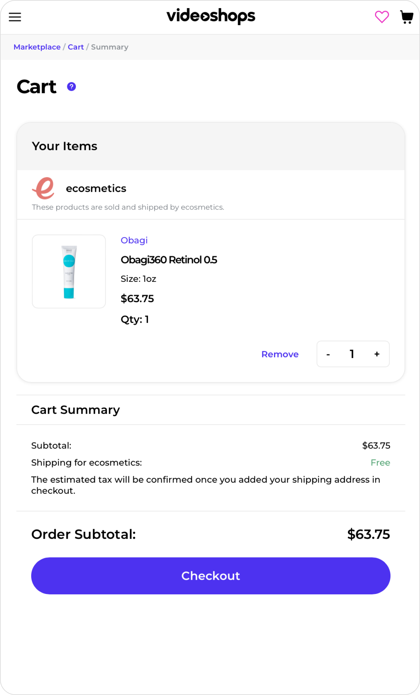
Task: Click the Summary breadcrumb item
Action: [110, 47]
